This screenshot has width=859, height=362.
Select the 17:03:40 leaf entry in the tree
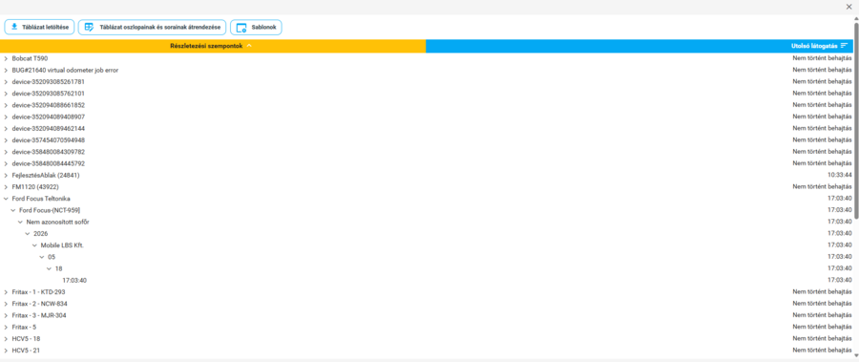coord(74,280)
